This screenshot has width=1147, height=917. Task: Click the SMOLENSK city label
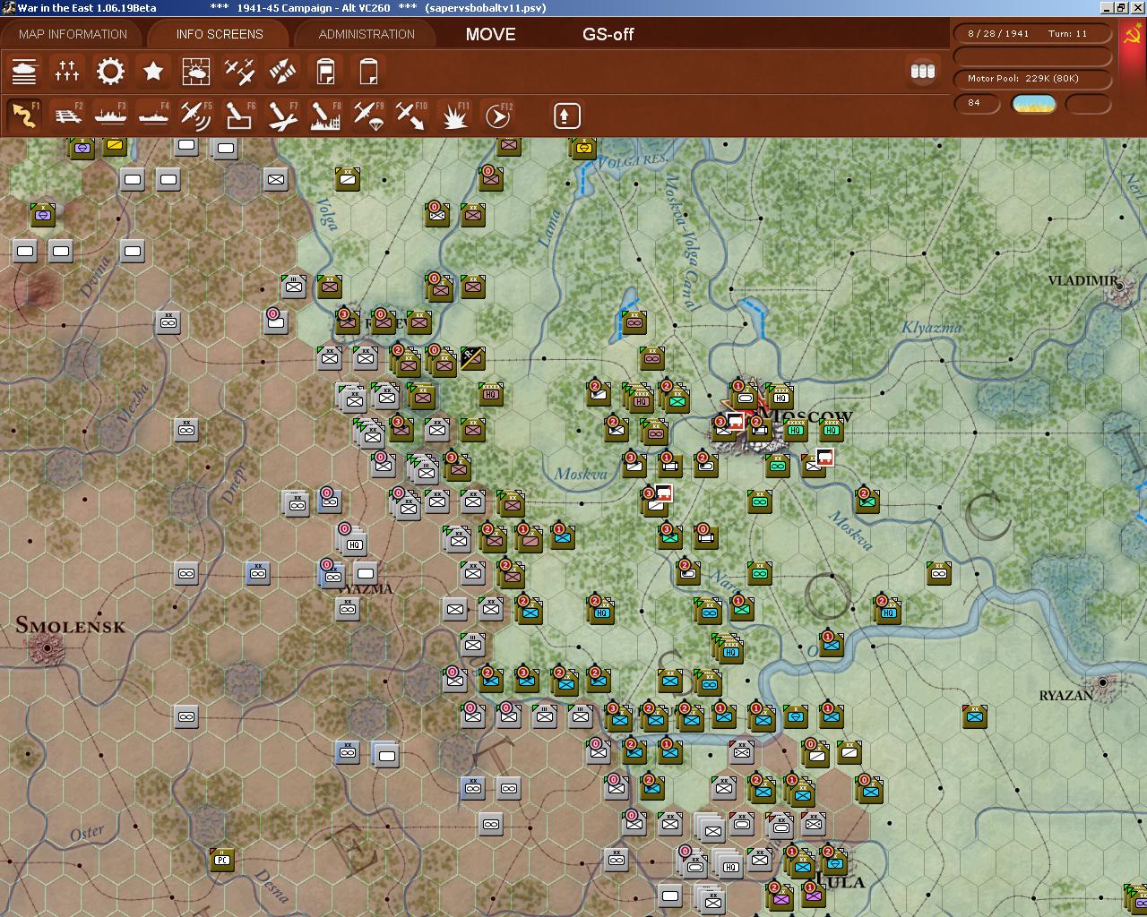70,626
